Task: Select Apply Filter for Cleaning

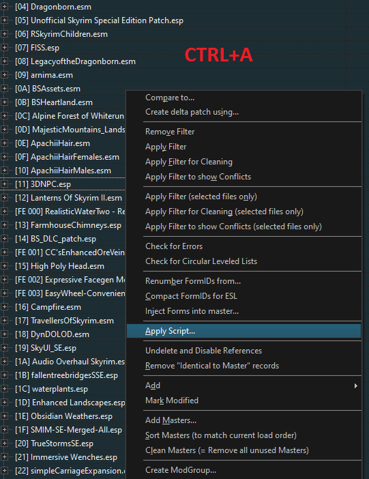Action: click(189, 162)
